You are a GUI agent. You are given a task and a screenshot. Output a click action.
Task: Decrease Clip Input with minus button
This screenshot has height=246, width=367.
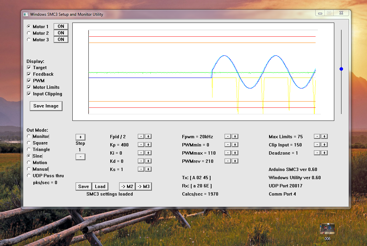[x=317, y=145]
